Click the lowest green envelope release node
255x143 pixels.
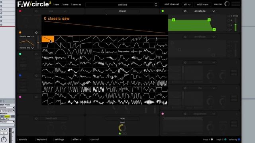pyautogui.click(x=214, y=29)
